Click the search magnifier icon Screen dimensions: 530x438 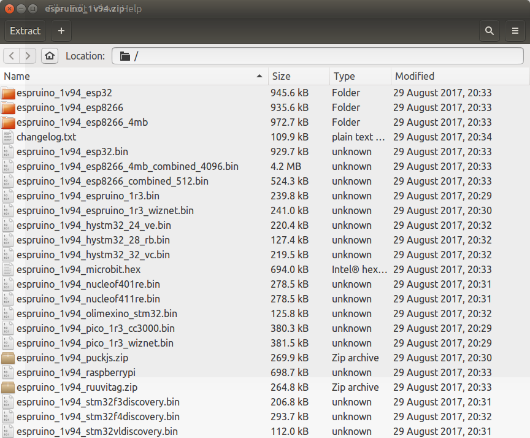tap(489, 31)
